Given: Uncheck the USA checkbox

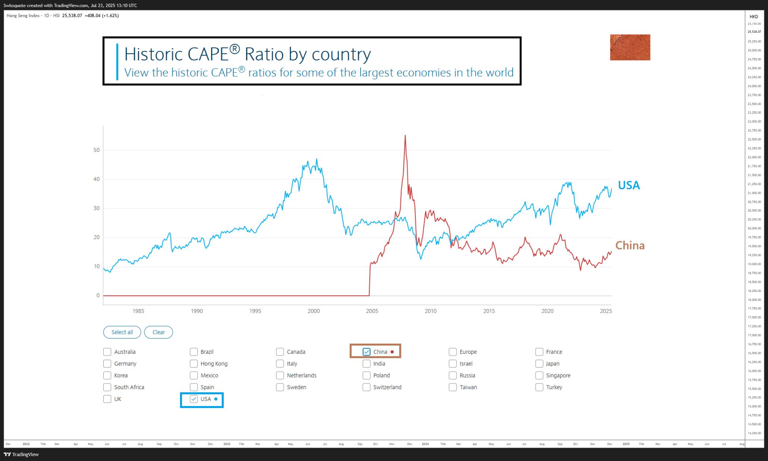Looking at the screenshot, I should coord(194,399).
